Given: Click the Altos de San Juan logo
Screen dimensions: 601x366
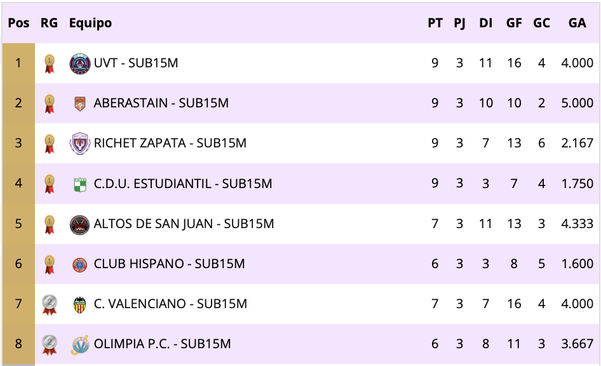Looking at the screenshot, I should 79,224.
